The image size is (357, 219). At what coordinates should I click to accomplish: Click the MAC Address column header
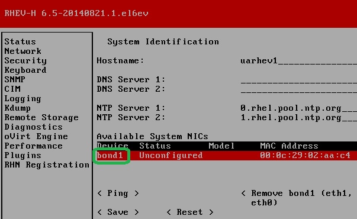(289, 146)
